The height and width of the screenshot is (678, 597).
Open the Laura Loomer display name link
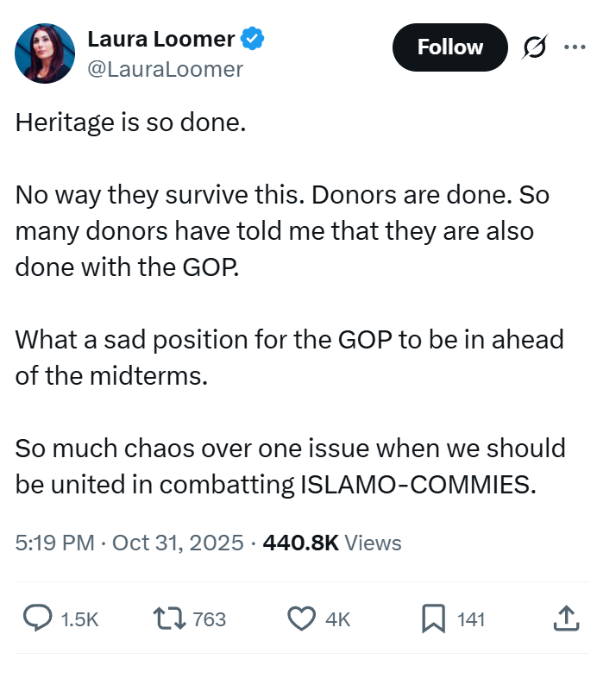(160, 39)
